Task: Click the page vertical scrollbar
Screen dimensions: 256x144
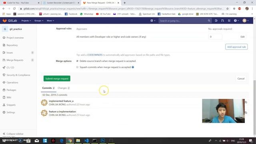Action: tap(254, 107)
